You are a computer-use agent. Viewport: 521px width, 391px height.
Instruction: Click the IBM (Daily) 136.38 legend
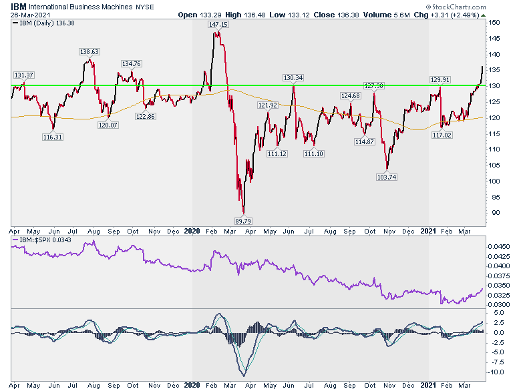pyautogui.click(x=43, y=23)
